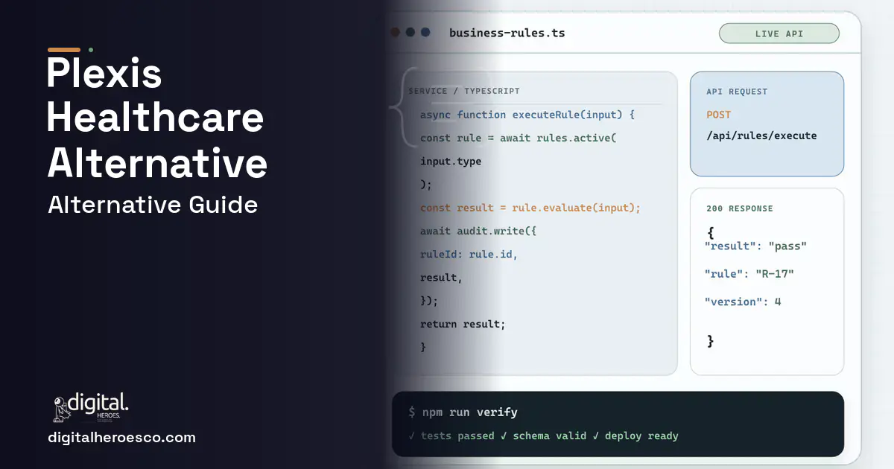894x469 pixels.
Task: Click the first window control dot
Action: (x=396, y=32)
